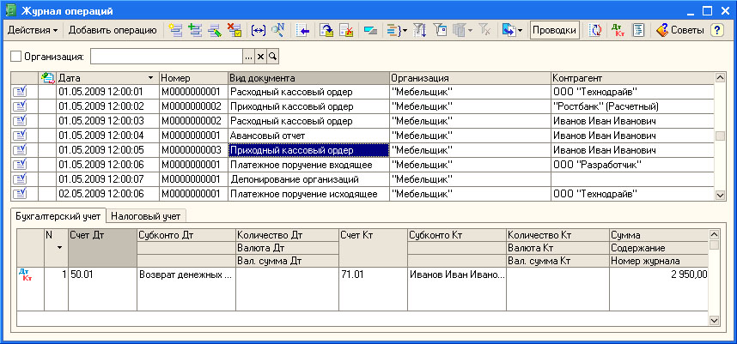Click cell ООО "Разработчик"
737x344 pixels.
point(632,165)
